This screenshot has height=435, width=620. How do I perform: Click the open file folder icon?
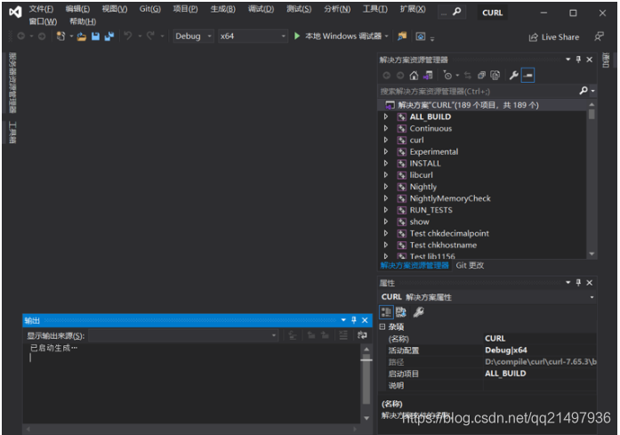pos(82,36)
